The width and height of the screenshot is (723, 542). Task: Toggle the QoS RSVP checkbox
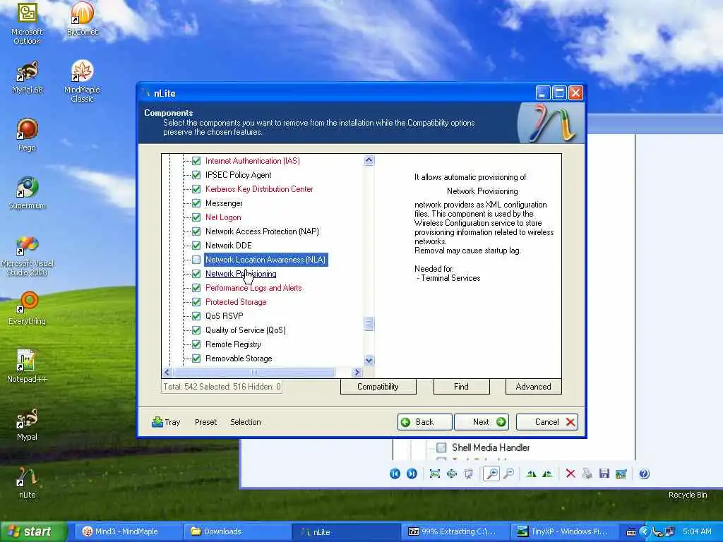196,316
